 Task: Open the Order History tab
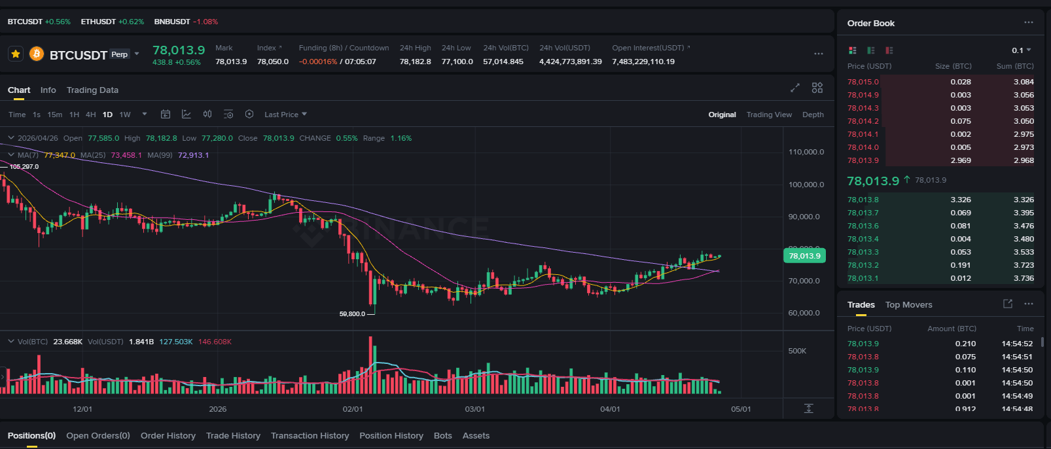pyautogui.click(x=168, y=436)
